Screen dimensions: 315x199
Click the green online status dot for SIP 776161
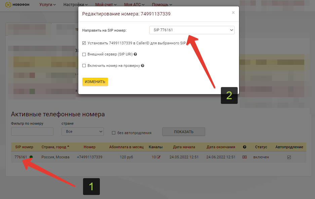coord(31,157)
